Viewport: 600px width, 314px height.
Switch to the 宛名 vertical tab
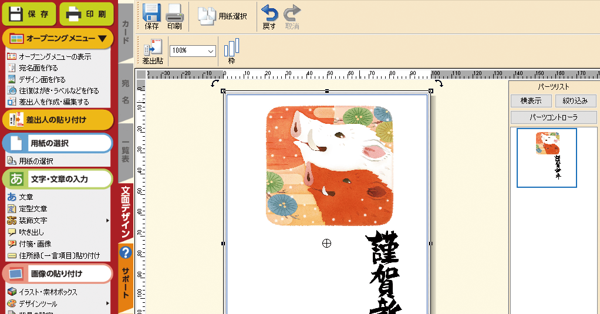pos(126,92)
